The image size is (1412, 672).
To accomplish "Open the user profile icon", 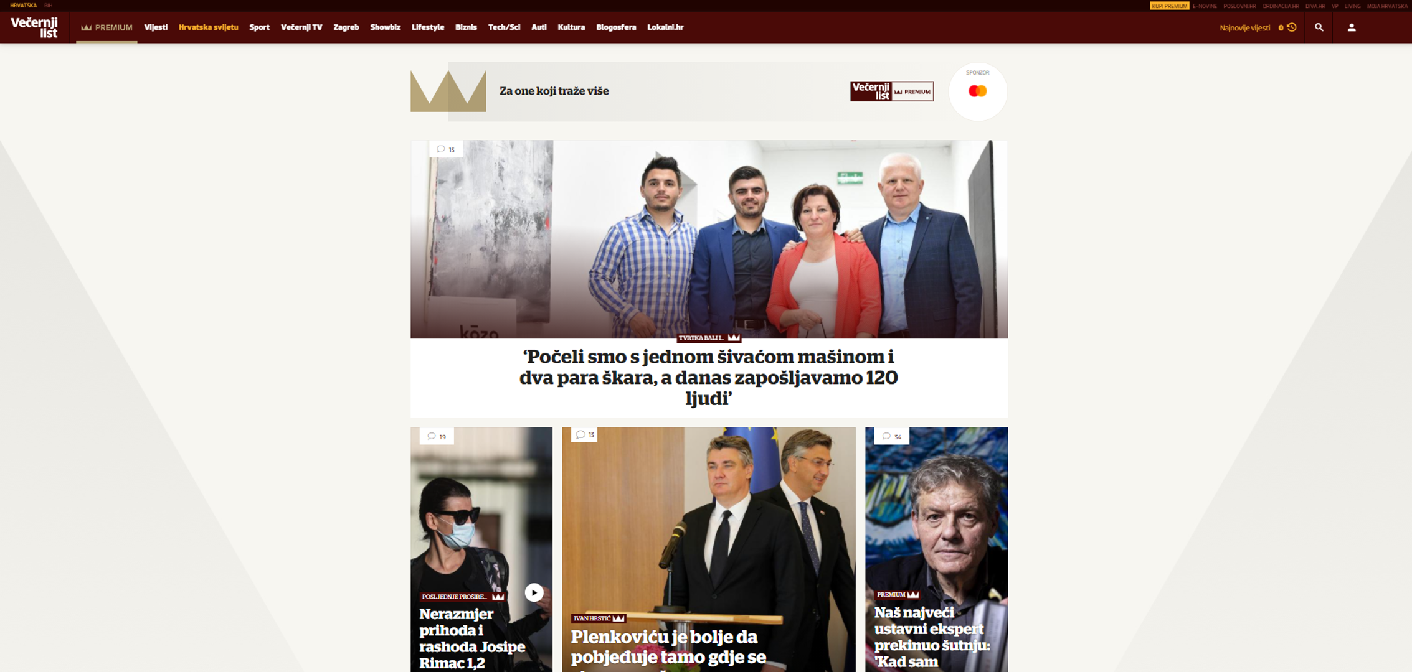I will click(x=1352, y=27).
